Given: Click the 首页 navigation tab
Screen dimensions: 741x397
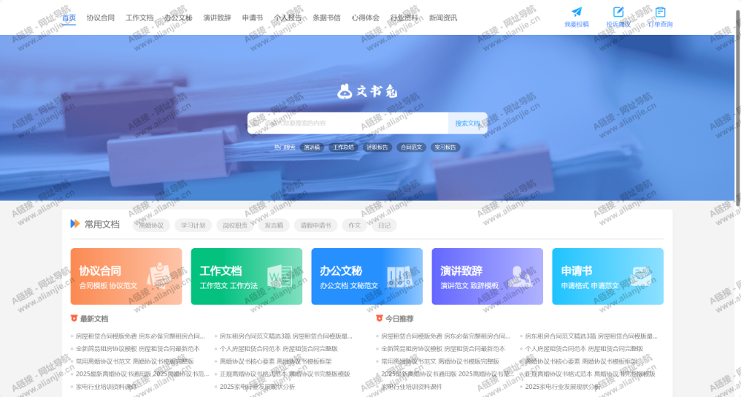Looking at the screenshot, I should click(x=68, y=17).
